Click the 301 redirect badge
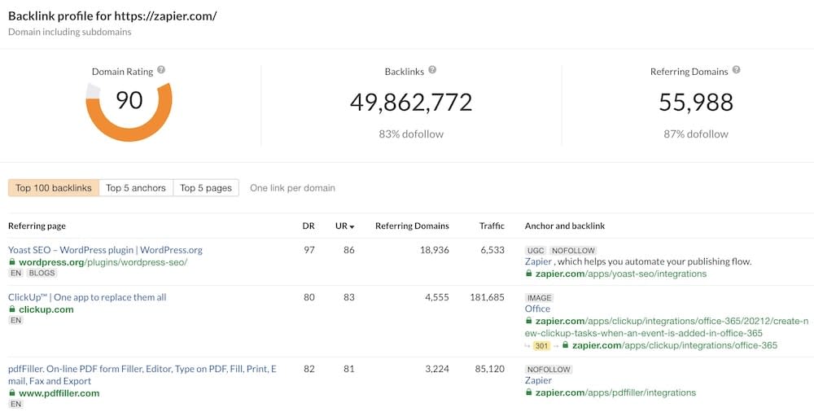 (x=541, y=345)
